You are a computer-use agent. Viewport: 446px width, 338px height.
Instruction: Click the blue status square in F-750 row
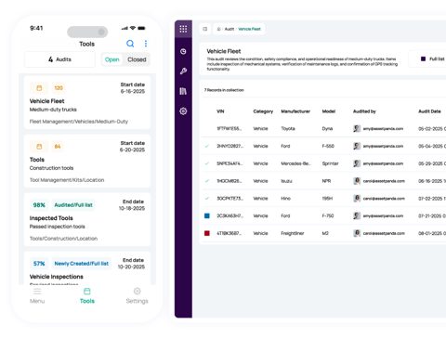pos(207,215)
